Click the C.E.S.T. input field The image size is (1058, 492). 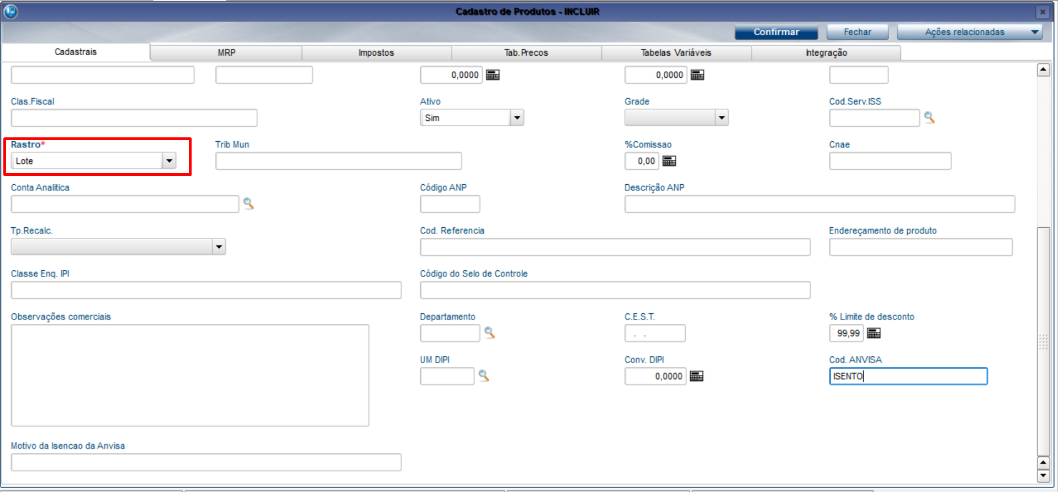point(655,333)
